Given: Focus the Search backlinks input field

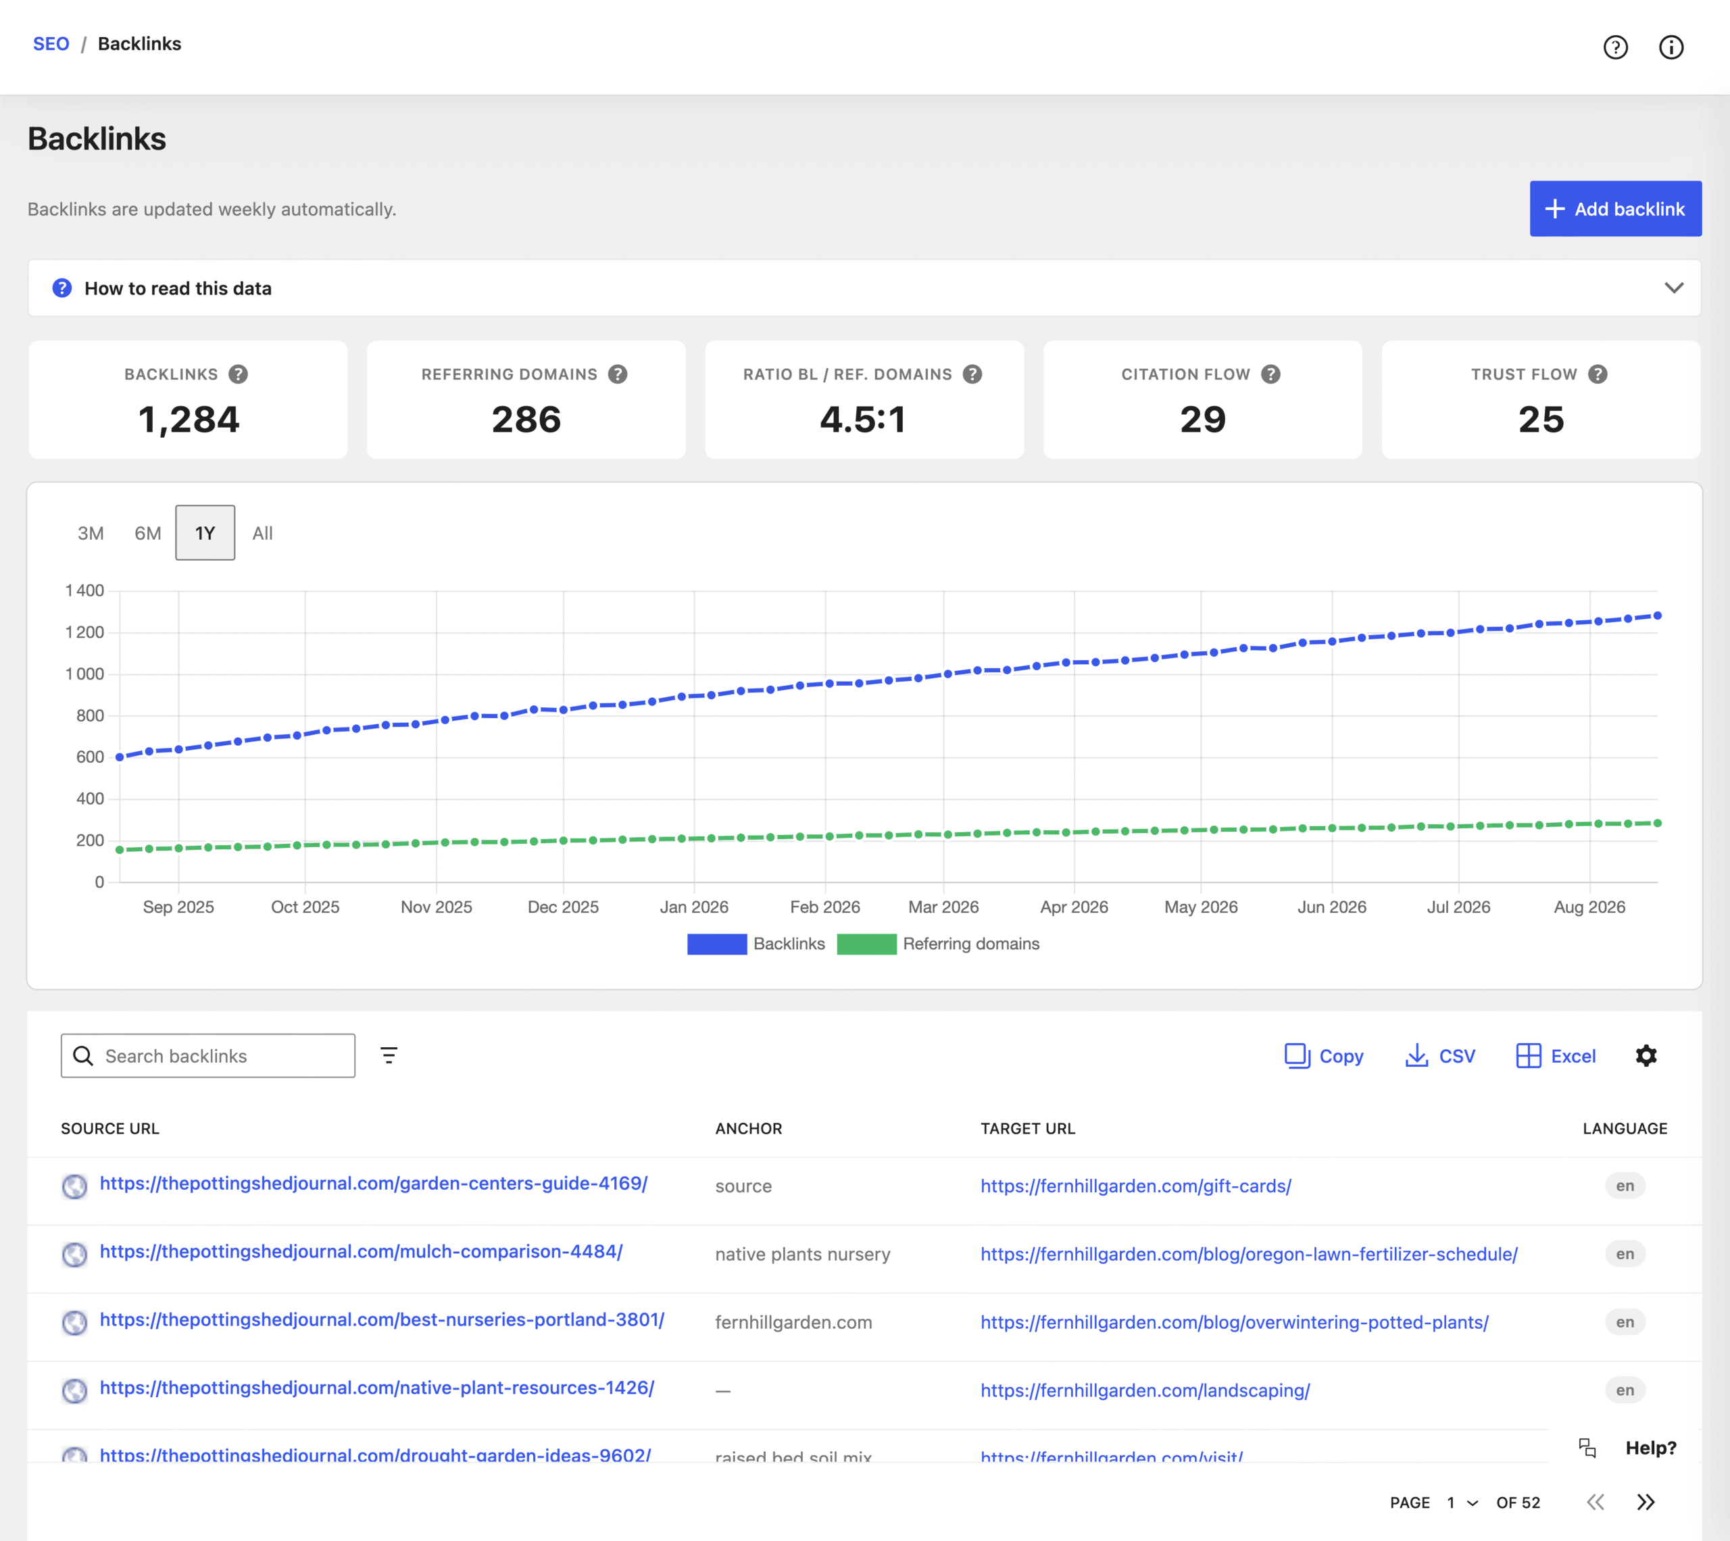Looking at the screenshot, I should (x=208, y=1056).
